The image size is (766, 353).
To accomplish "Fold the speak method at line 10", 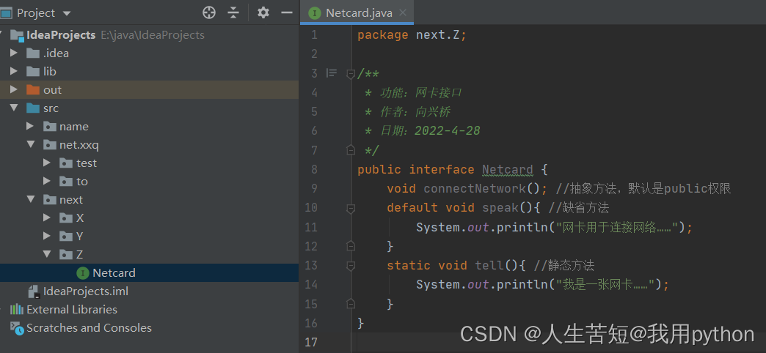I will (x=350, y=208).
